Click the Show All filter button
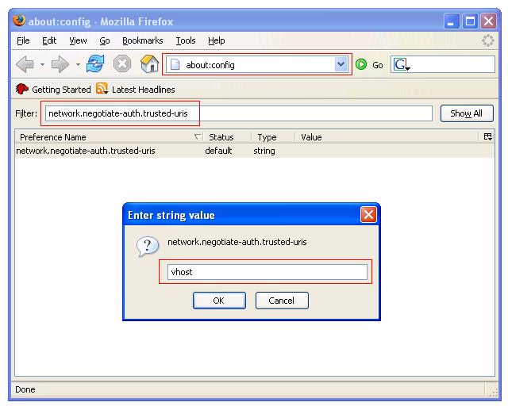Image resolution: width=508 pixels, height=410 pixels. pyautogui.click(x=467, y=113)
